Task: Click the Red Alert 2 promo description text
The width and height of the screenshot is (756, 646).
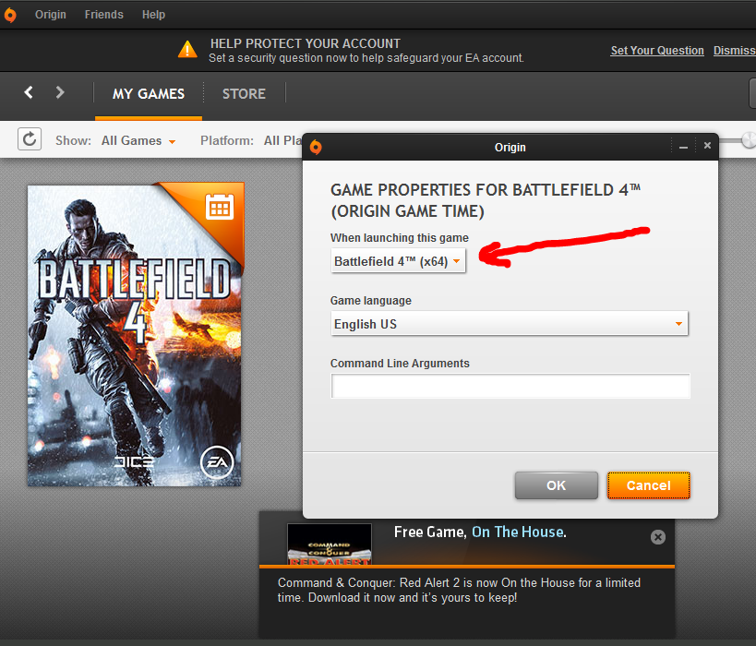Action: point(459,590)
